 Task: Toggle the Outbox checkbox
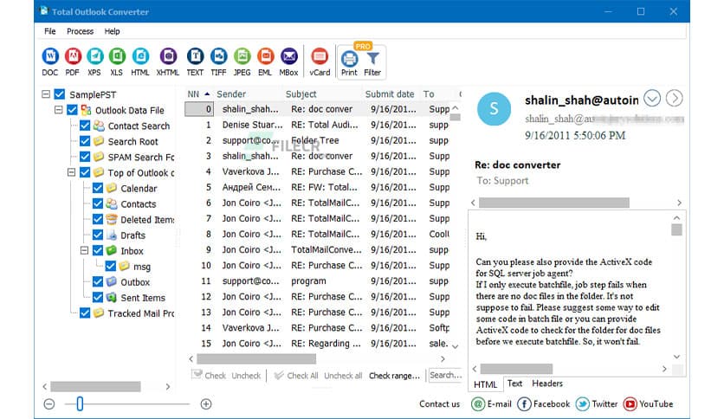(x=97, y=282)
